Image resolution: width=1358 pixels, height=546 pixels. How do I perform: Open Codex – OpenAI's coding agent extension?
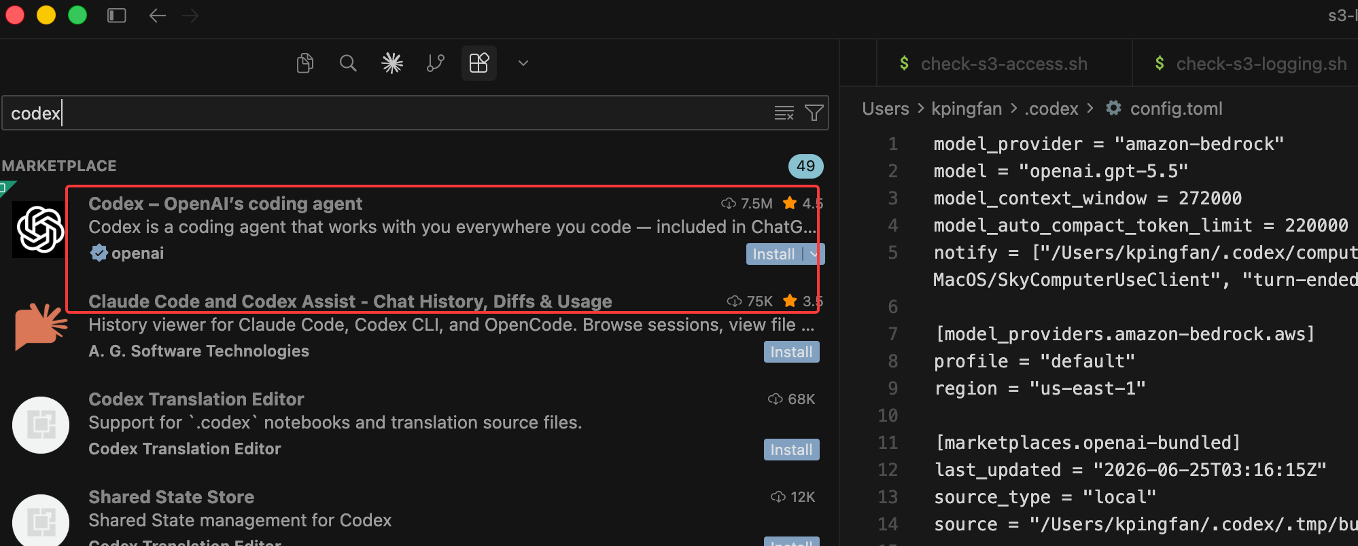(x=225, y=204)
